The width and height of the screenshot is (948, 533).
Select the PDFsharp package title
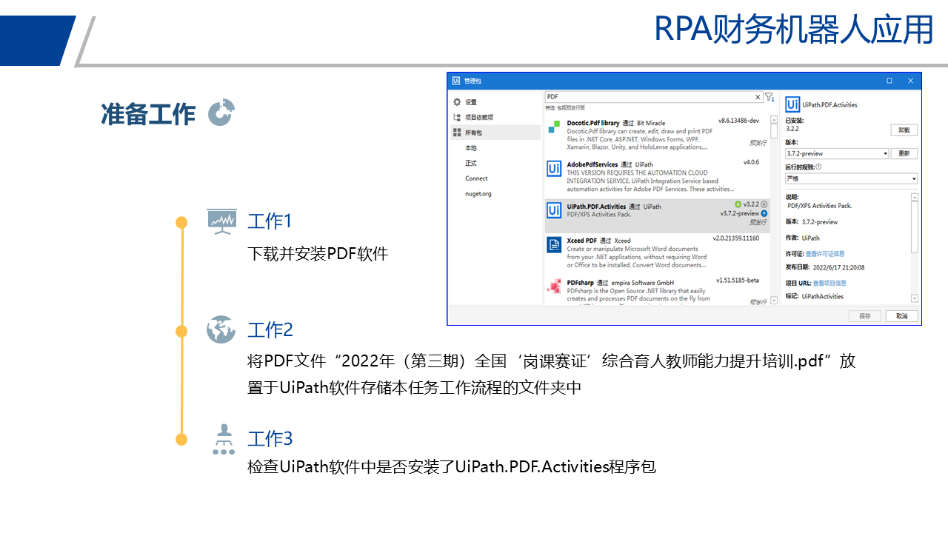[x=581, y=283]
